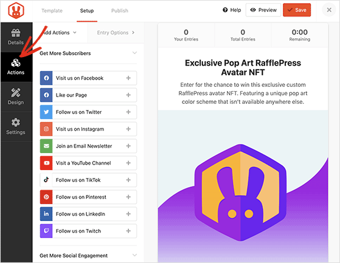The image size is (340, 263).
Task: Select the Follow us on LinkedIn label
Action: pyautogui.click(x=80, y=214)
